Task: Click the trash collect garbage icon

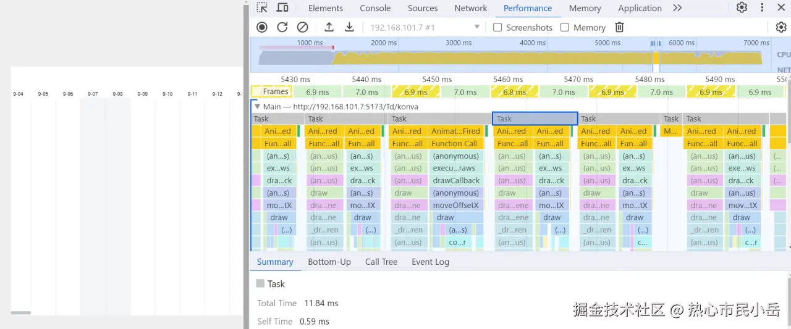Action: click(x=619, y=27)
